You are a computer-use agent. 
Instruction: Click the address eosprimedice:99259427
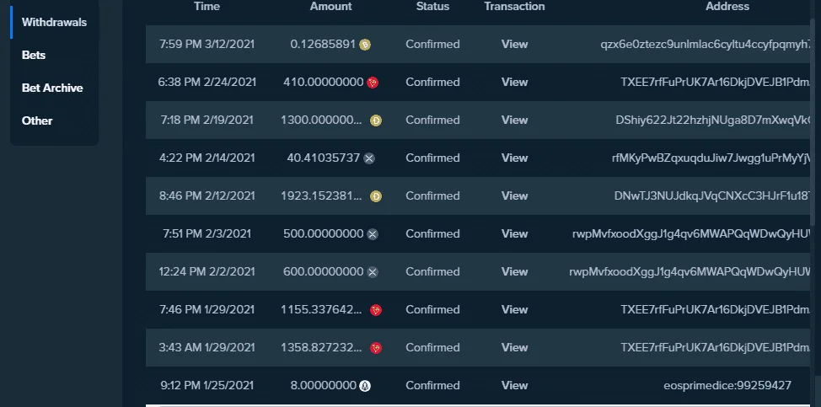pyautogui.click(x=727, y=386)
